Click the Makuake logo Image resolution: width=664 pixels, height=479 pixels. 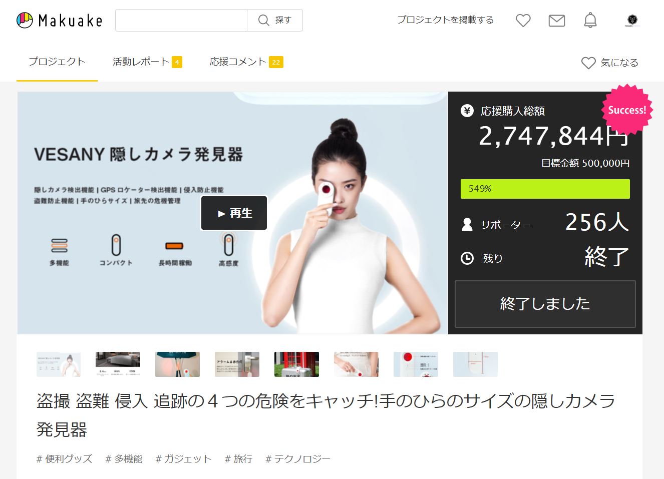60,20
